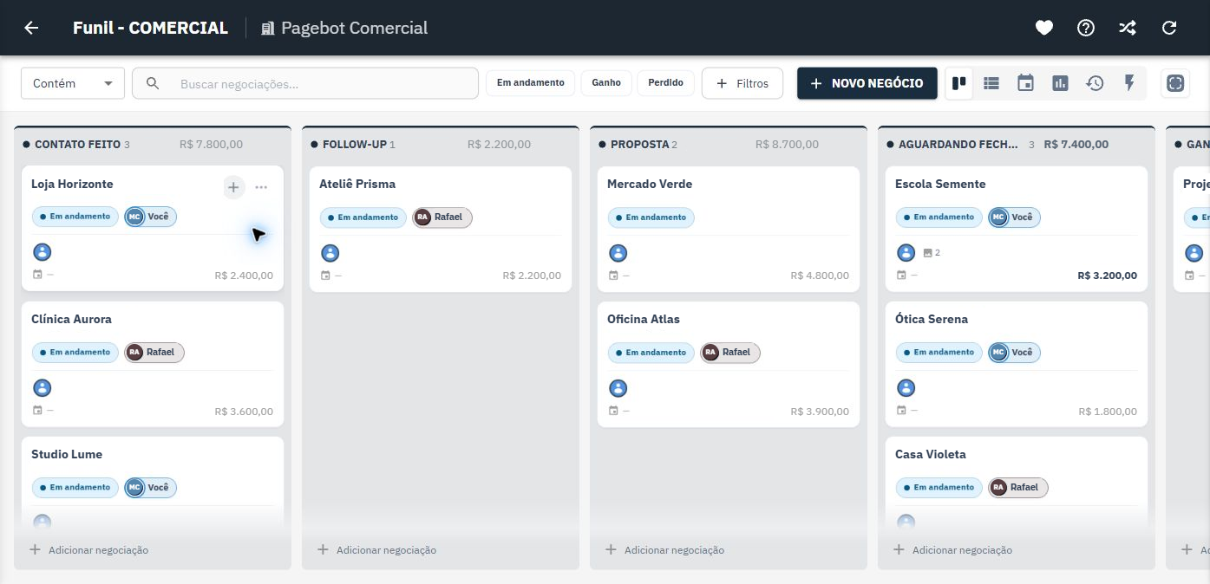Click Rafael owner chip on Ateliê Prisma

[x=442, y=217]
